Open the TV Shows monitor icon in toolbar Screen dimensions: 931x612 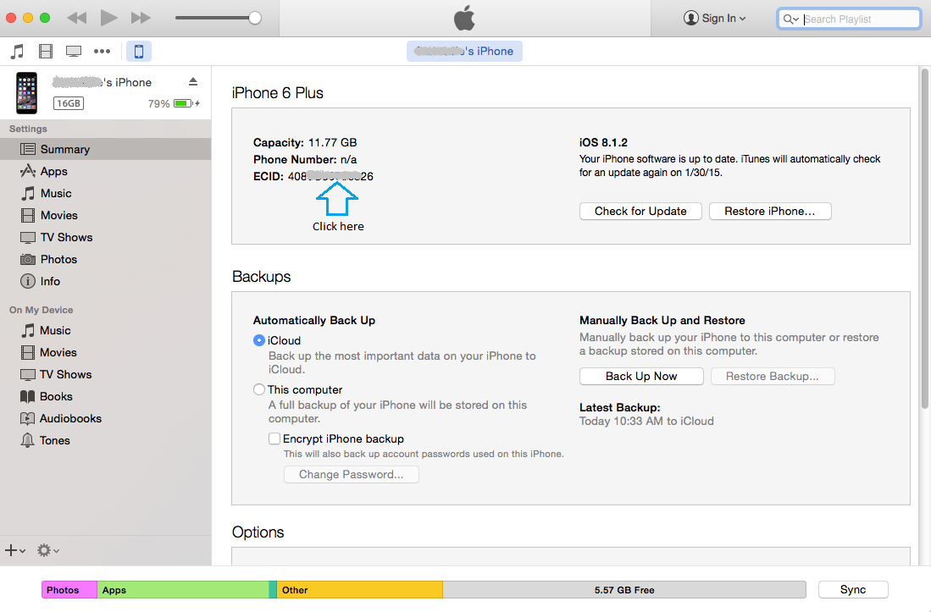click(74, 52)
